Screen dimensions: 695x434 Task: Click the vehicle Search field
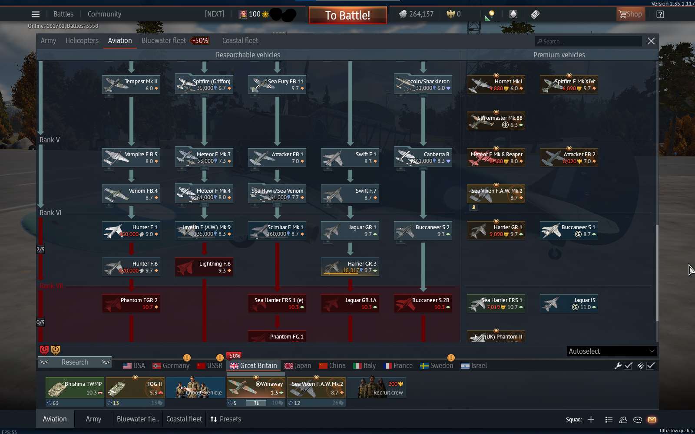[589, 41]
